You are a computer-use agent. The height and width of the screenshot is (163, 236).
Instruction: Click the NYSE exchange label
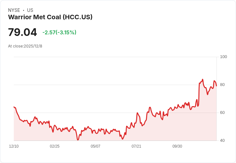14,10
